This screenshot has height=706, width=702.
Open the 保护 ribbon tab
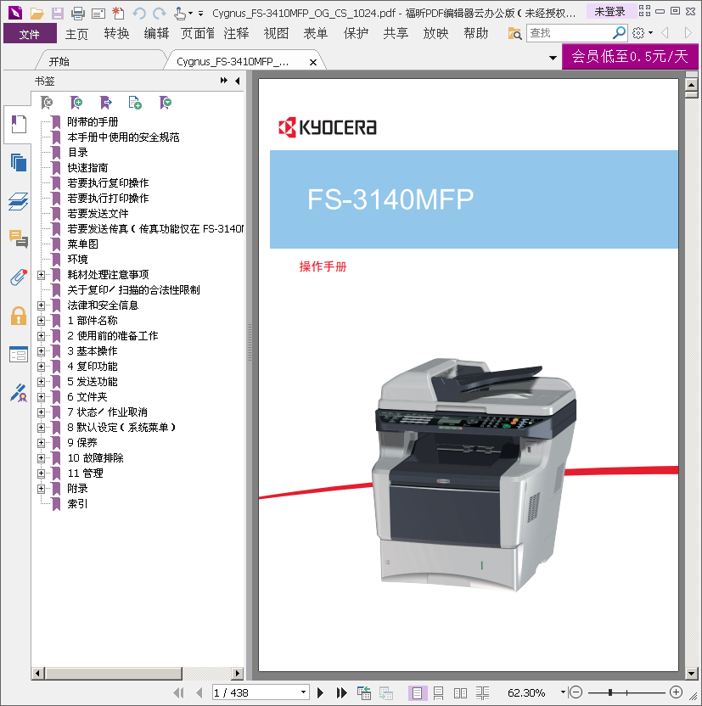point(356,34)
